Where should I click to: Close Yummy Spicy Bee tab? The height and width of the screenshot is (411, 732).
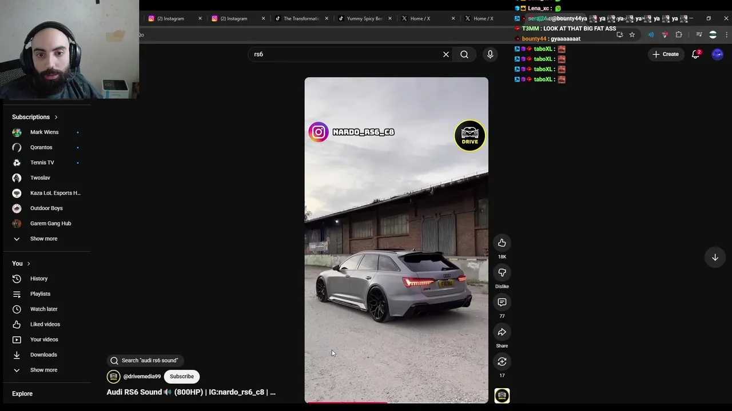tap(390, 18)
